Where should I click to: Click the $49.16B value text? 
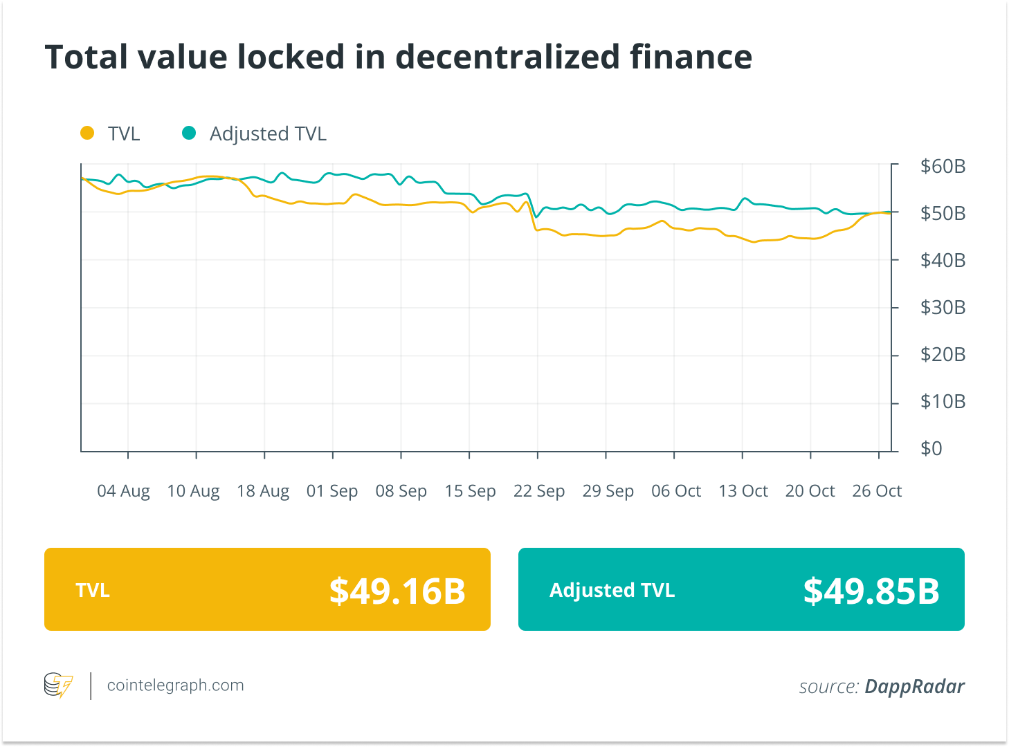[397, 591]
